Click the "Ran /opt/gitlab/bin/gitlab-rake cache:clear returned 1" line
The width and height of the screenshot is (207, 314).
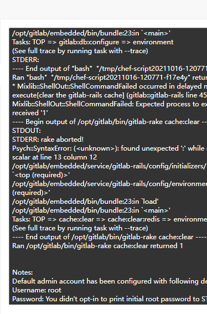pyautogui.click(x=97, y=246)
